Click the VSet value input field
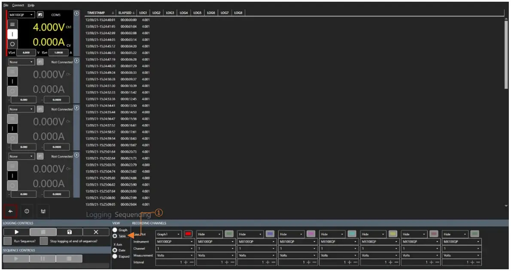 point(26,53)
